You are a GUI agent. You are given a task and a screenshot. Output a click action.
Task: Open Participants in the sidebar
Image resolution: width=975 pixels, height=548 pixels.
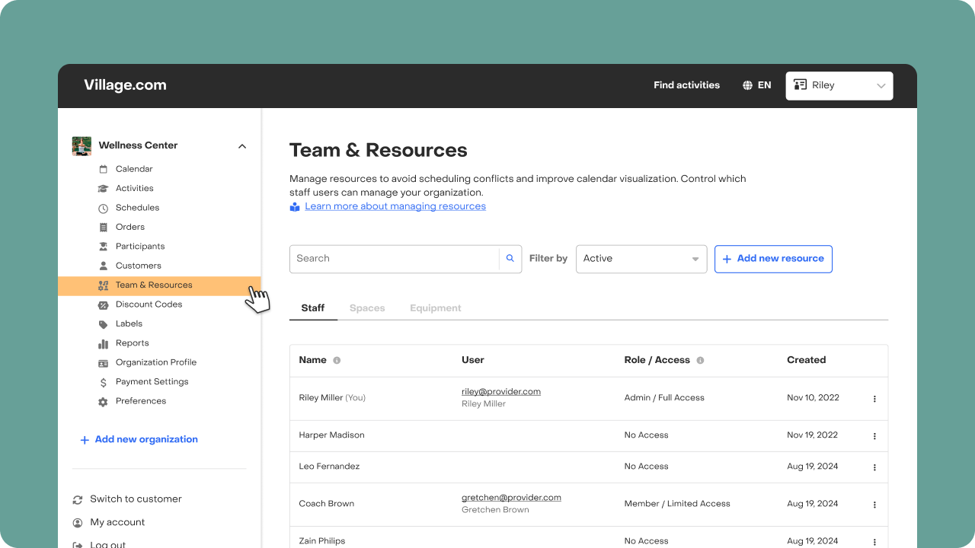[x=140, y=247]
